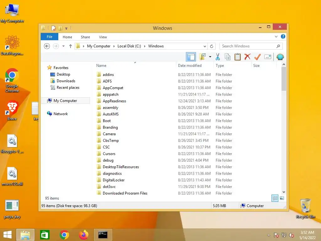Open the Home ribbon tab
The image size is (321, 241).
point(67,37)
